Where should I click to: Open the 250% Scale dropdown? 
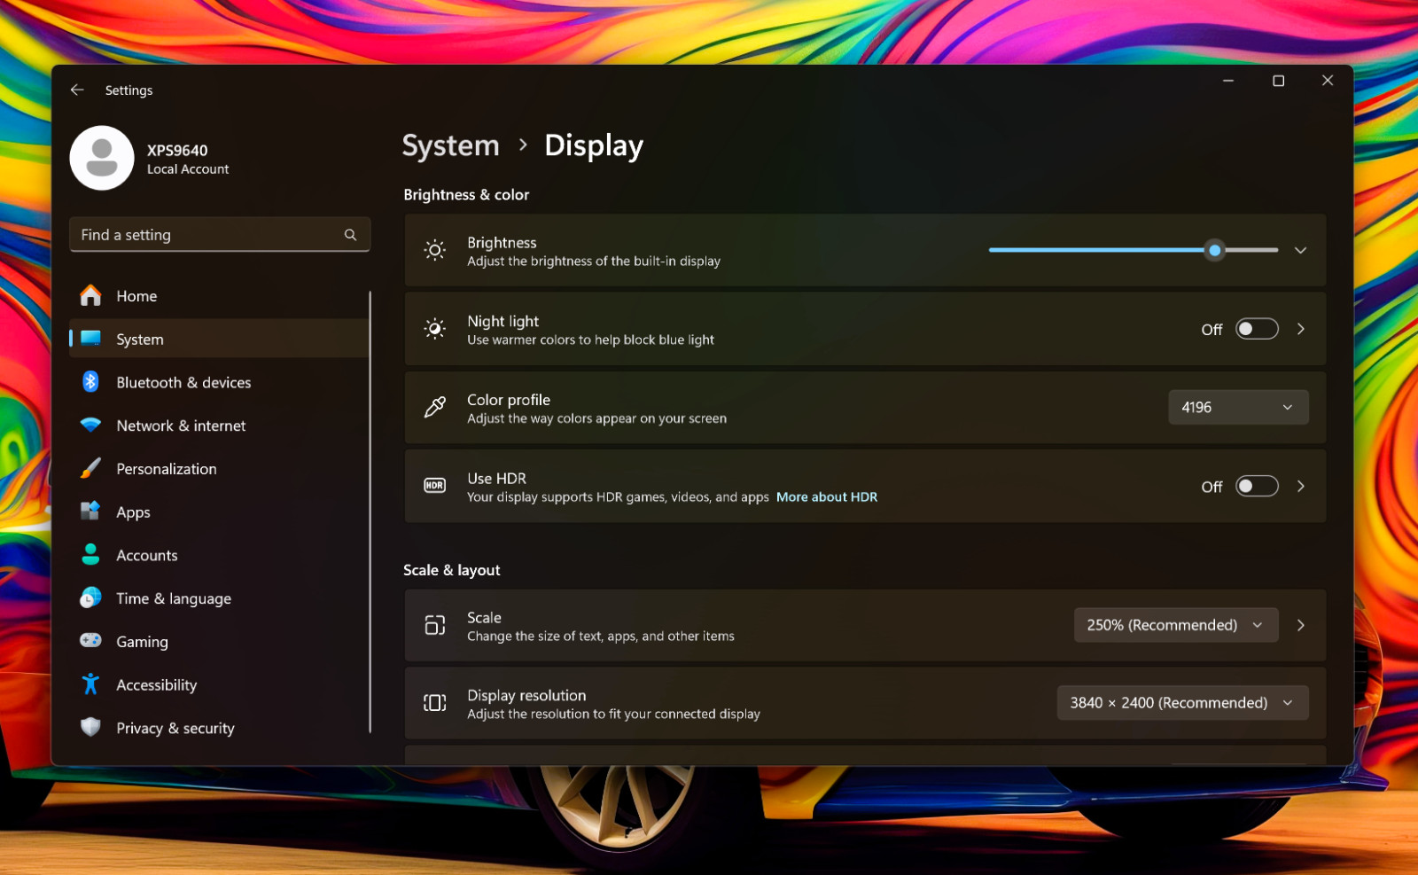coord(1176,625)
